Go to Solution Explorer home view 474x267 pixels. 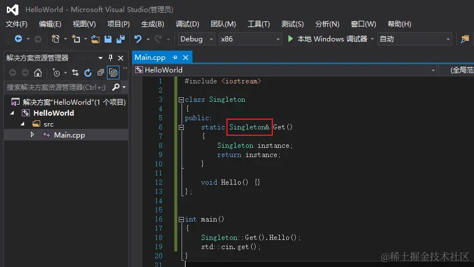[38, 73]
